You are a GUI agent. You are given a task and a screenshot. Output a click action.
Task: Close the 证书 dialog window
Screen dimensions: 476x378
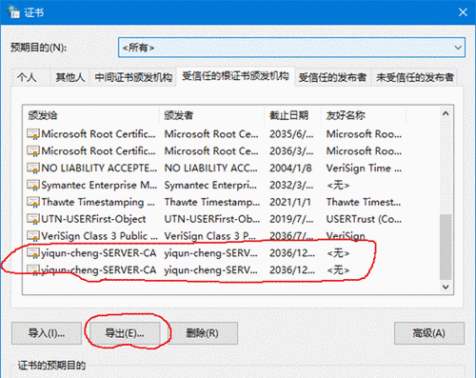click(x=463, y=12)
